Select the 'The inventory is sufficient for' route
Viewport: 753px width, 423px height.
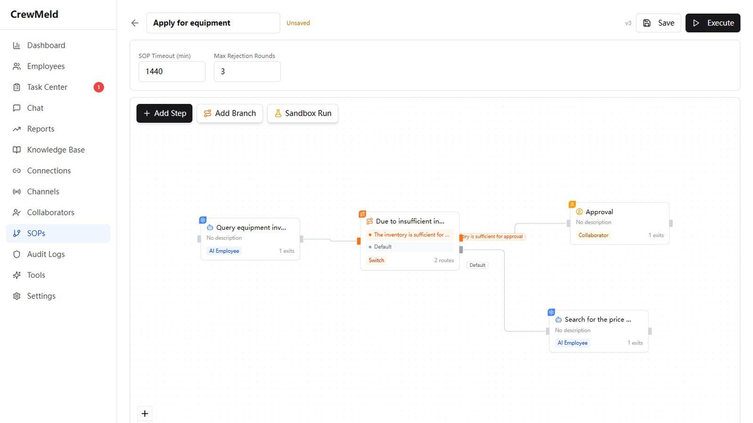click(x=409, y=235)
